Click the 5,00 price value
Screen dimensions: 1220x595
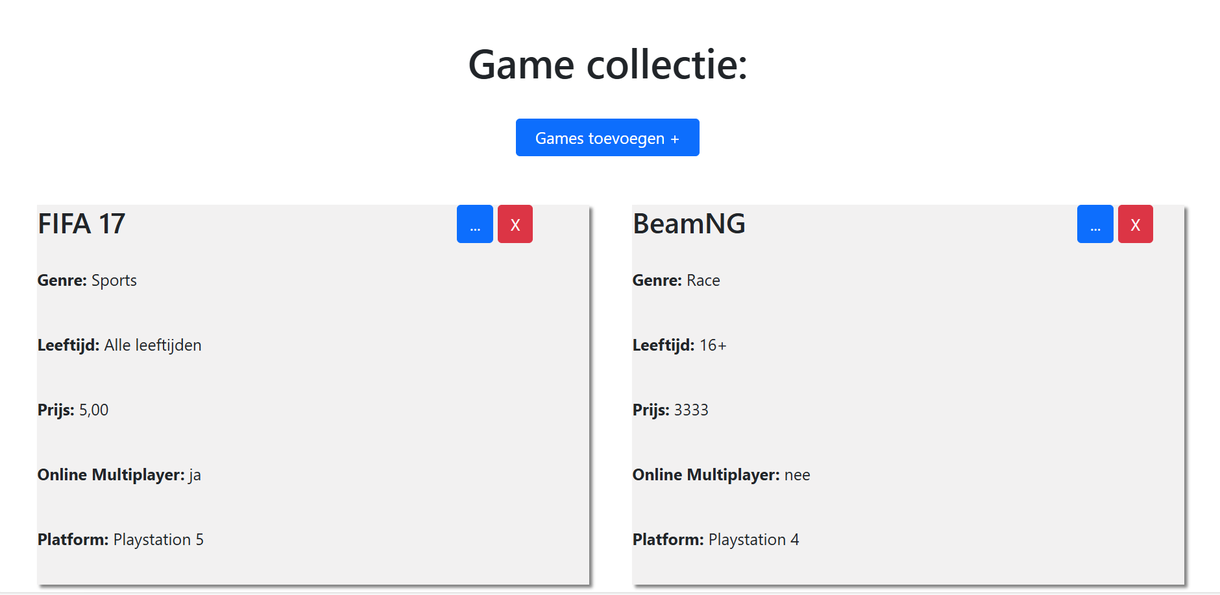coord(94,410)
